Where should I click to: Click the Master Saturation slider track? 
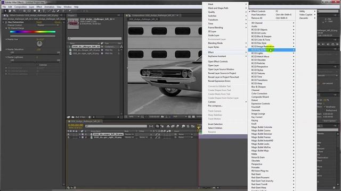click(x=35, y=54)
